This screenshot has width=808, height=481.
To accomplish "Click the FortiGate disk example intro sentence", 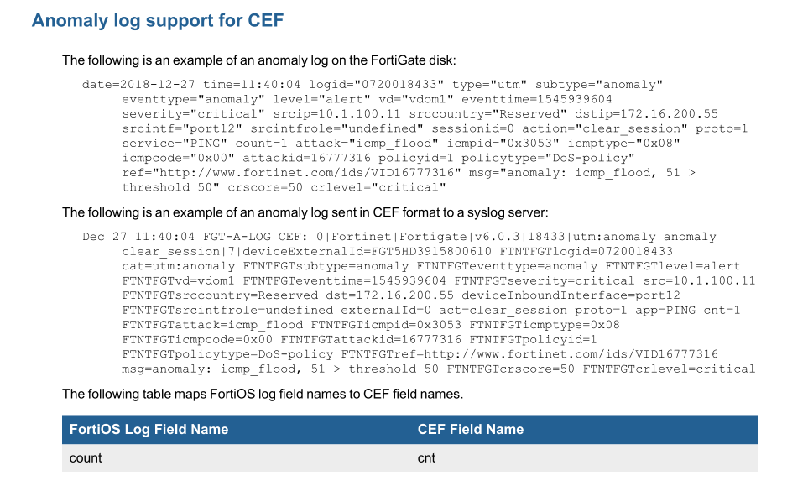I will pyautogui.click(x=258, y=61).
